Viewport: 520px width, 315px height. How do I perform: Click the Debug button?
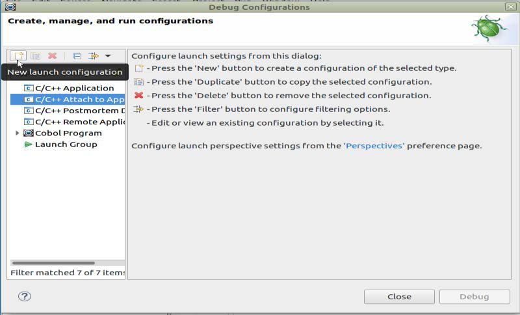tap(474, 296)
